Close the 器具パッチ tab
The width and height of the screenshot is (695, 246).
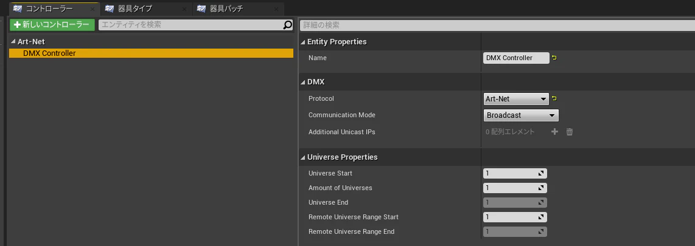(x=276, y=9)
